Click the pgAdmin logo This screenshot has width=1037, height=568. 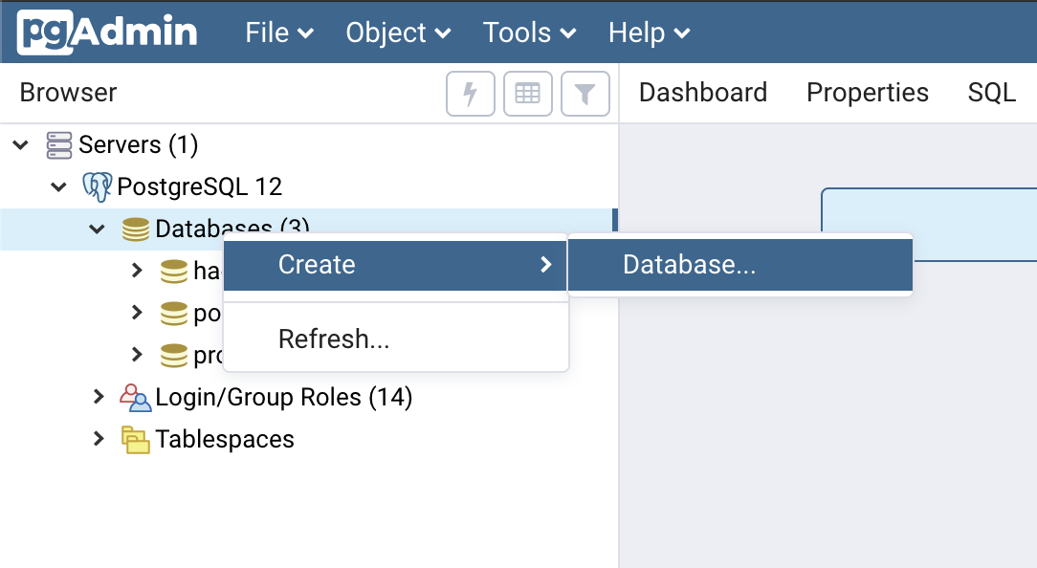[107, 32]
